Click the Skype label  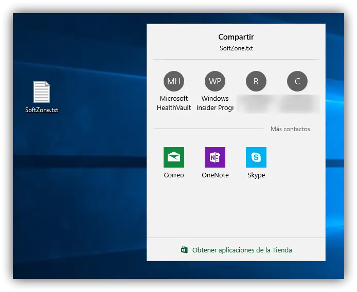pos(256,175)
